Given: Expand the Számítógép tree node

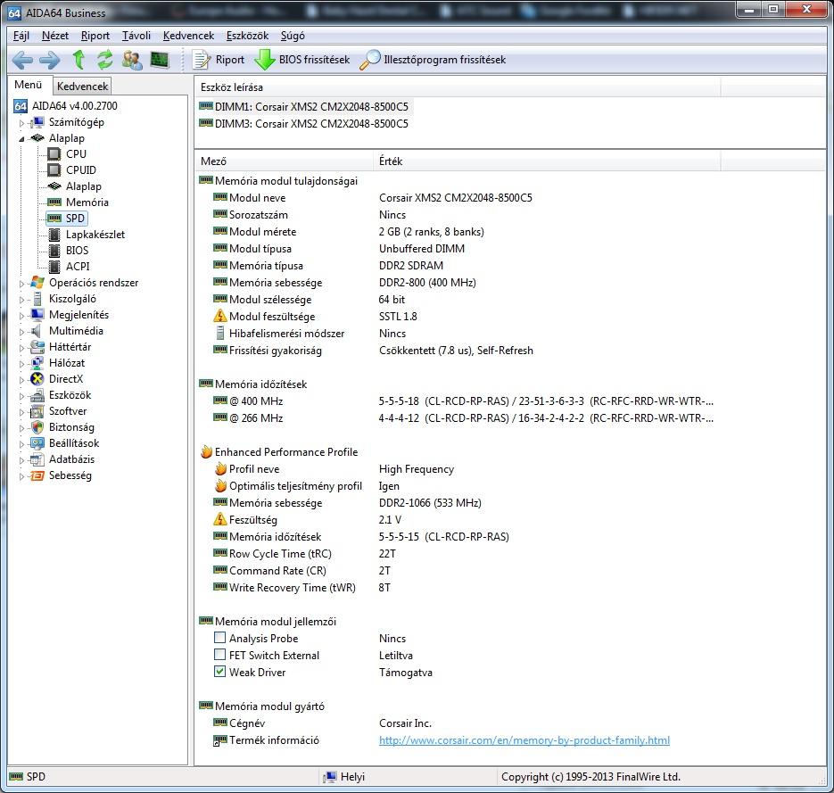Looking at the screenshot, I should click(21, 123).
